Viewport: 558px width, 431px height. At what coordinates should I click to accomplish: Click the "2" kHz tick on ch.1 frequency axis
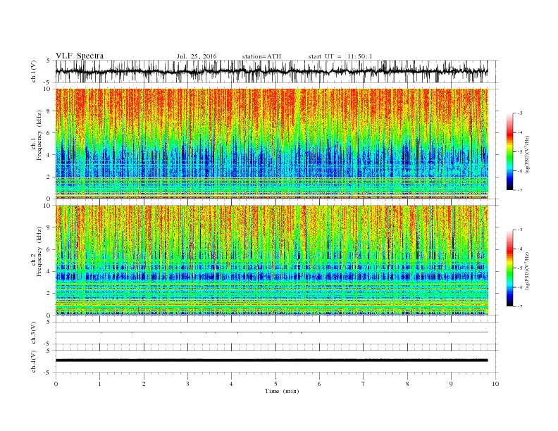[49, 177]
